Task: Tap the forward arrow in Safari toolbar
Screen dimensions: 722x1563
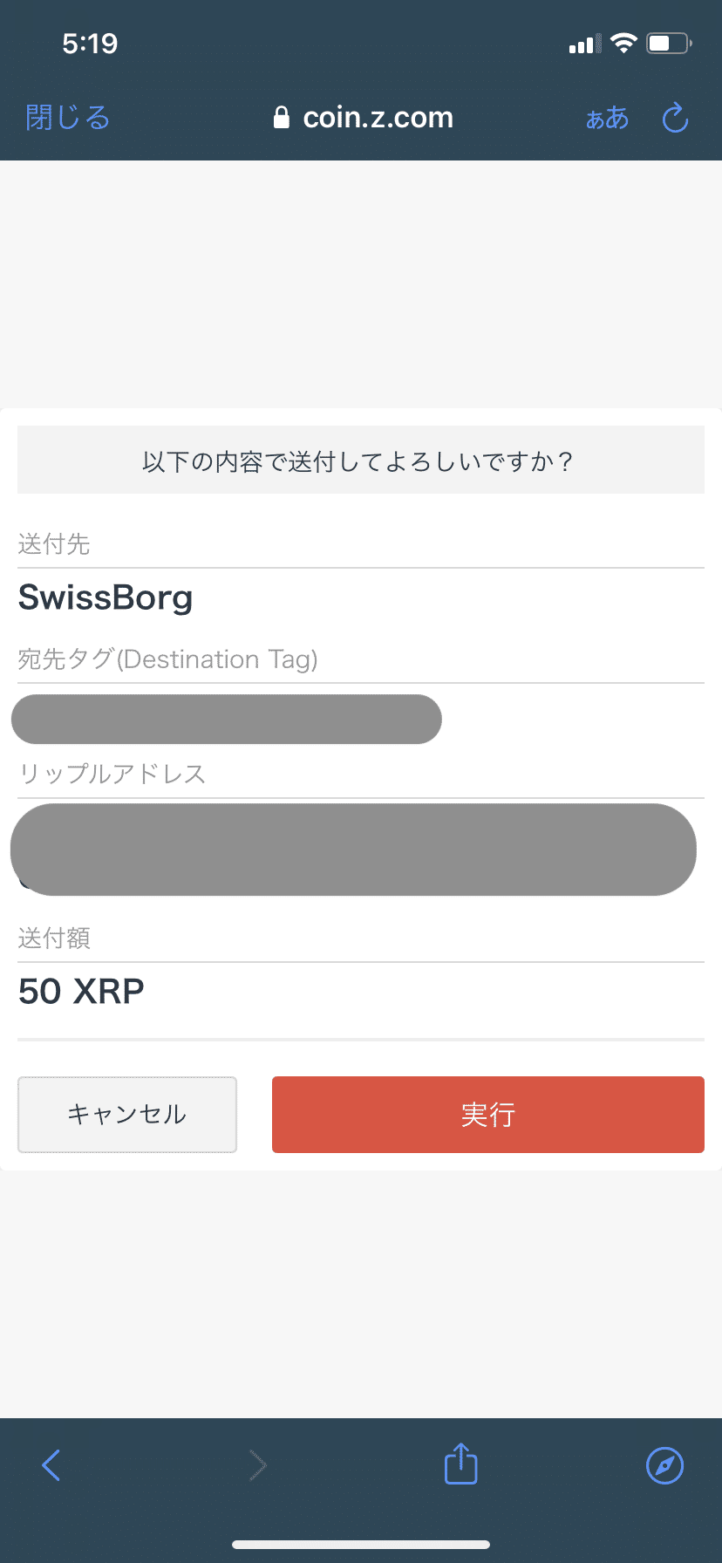Action: (x=256, y=1464)
